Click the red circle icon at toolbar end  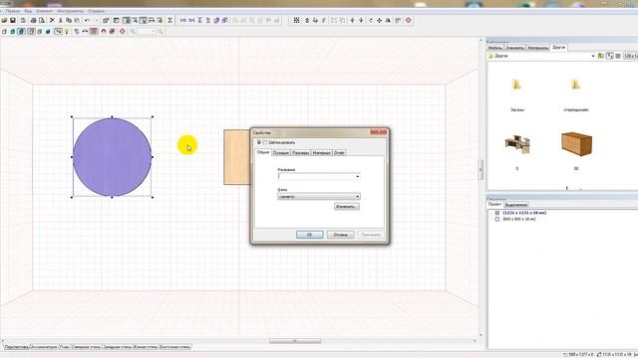[408, 20]
